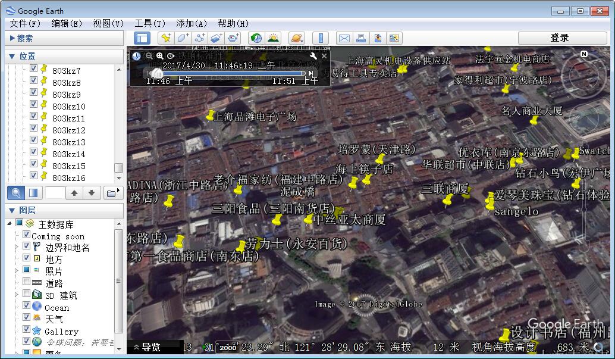Move selected place down
Image resolution: width=615 pixels, height=359 pixels.
coord(92,193)
